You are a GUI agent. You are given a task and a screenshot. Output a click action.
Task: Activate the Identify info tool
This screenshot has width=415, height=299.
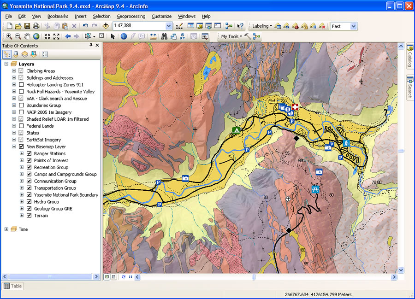coord(124,36)
